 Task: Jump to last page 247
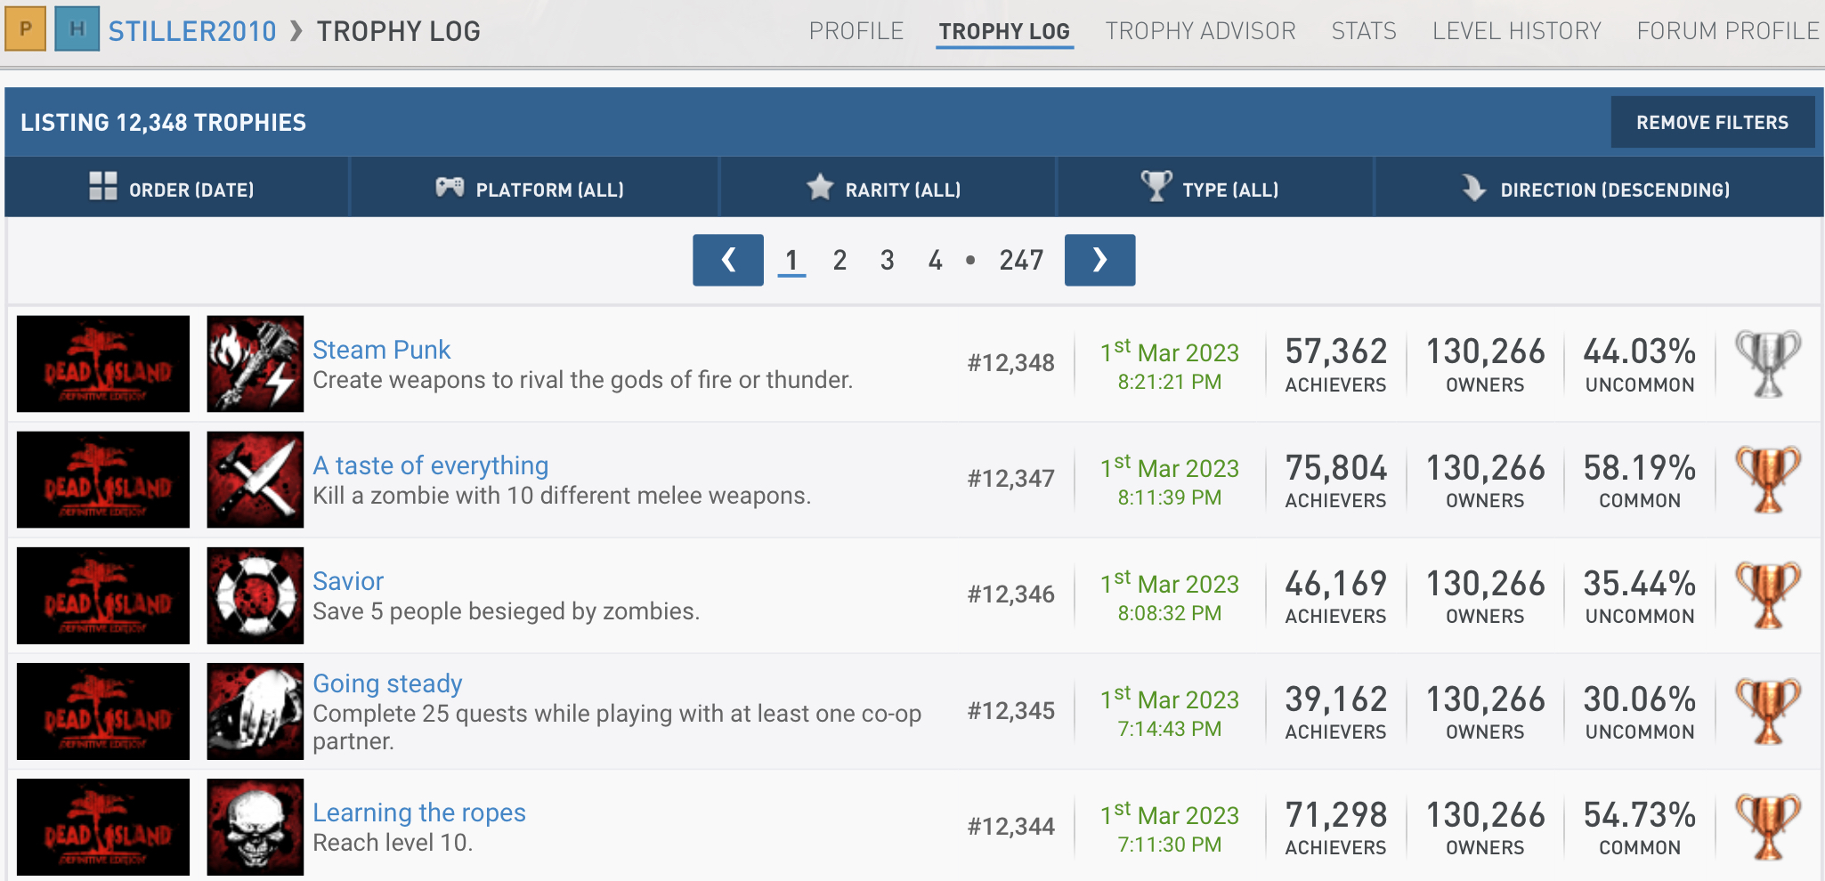tap(1020, 260)
